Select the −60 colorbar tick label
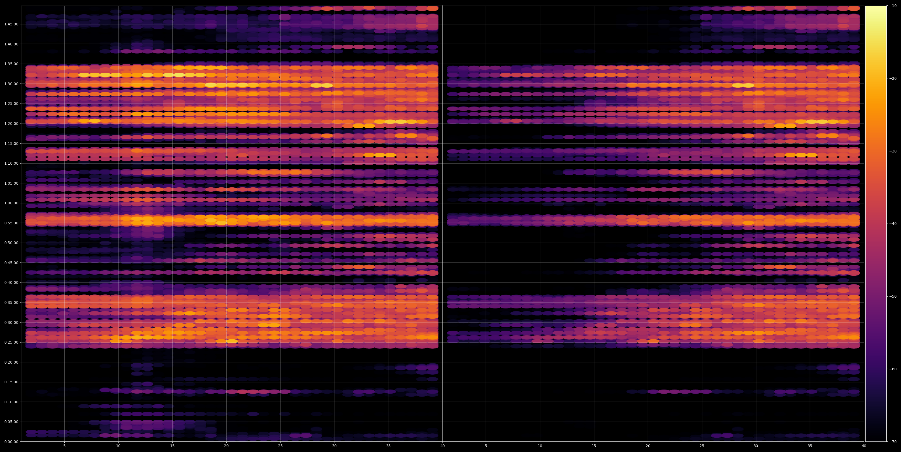 coord(893,369)
